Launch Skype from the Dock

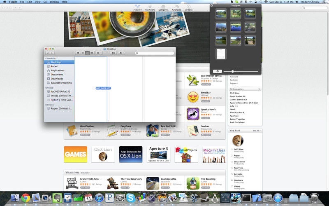[x=130, y=198]
